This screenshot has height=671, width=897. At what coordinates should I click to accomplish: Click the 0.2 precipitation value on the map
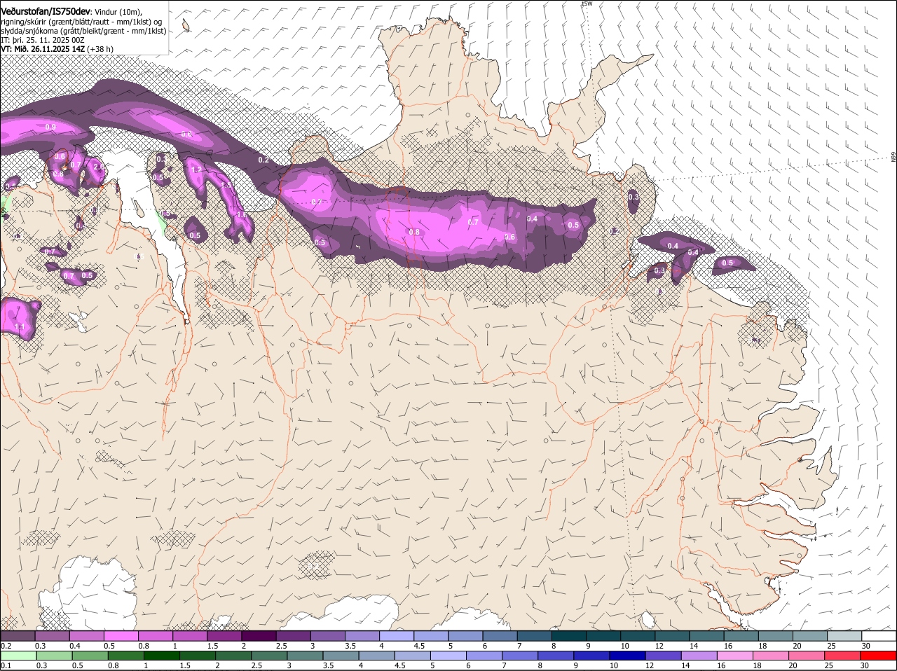[263, 160]
